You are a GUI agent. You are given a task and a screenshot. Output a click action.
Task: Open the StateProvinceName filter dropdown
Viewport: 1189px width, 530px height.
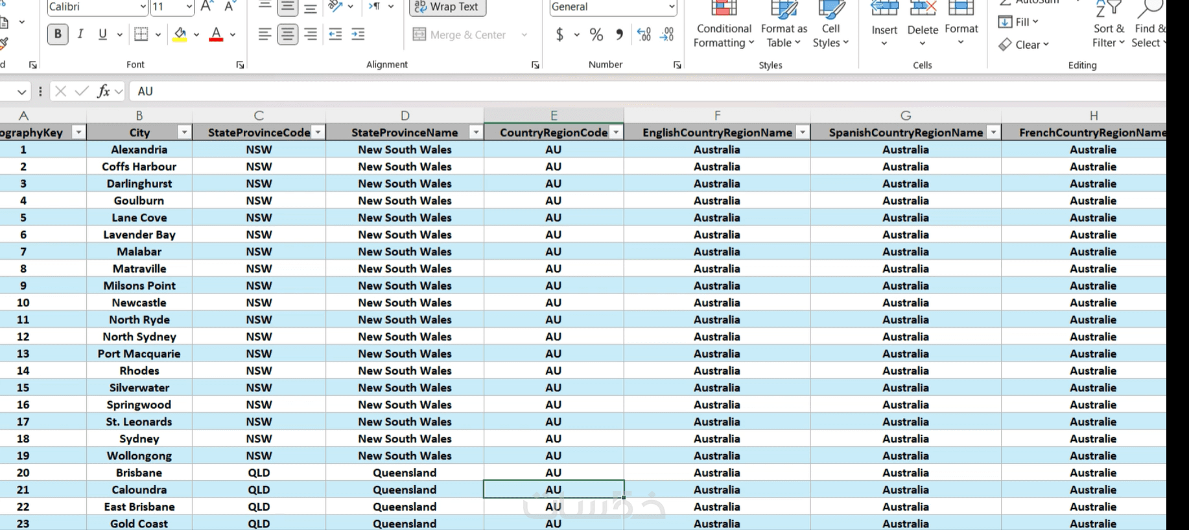pos(477,133)
